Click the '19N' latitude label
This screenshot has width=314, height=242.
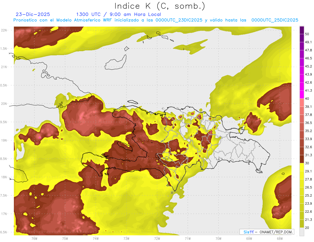(x=4, y=140)
